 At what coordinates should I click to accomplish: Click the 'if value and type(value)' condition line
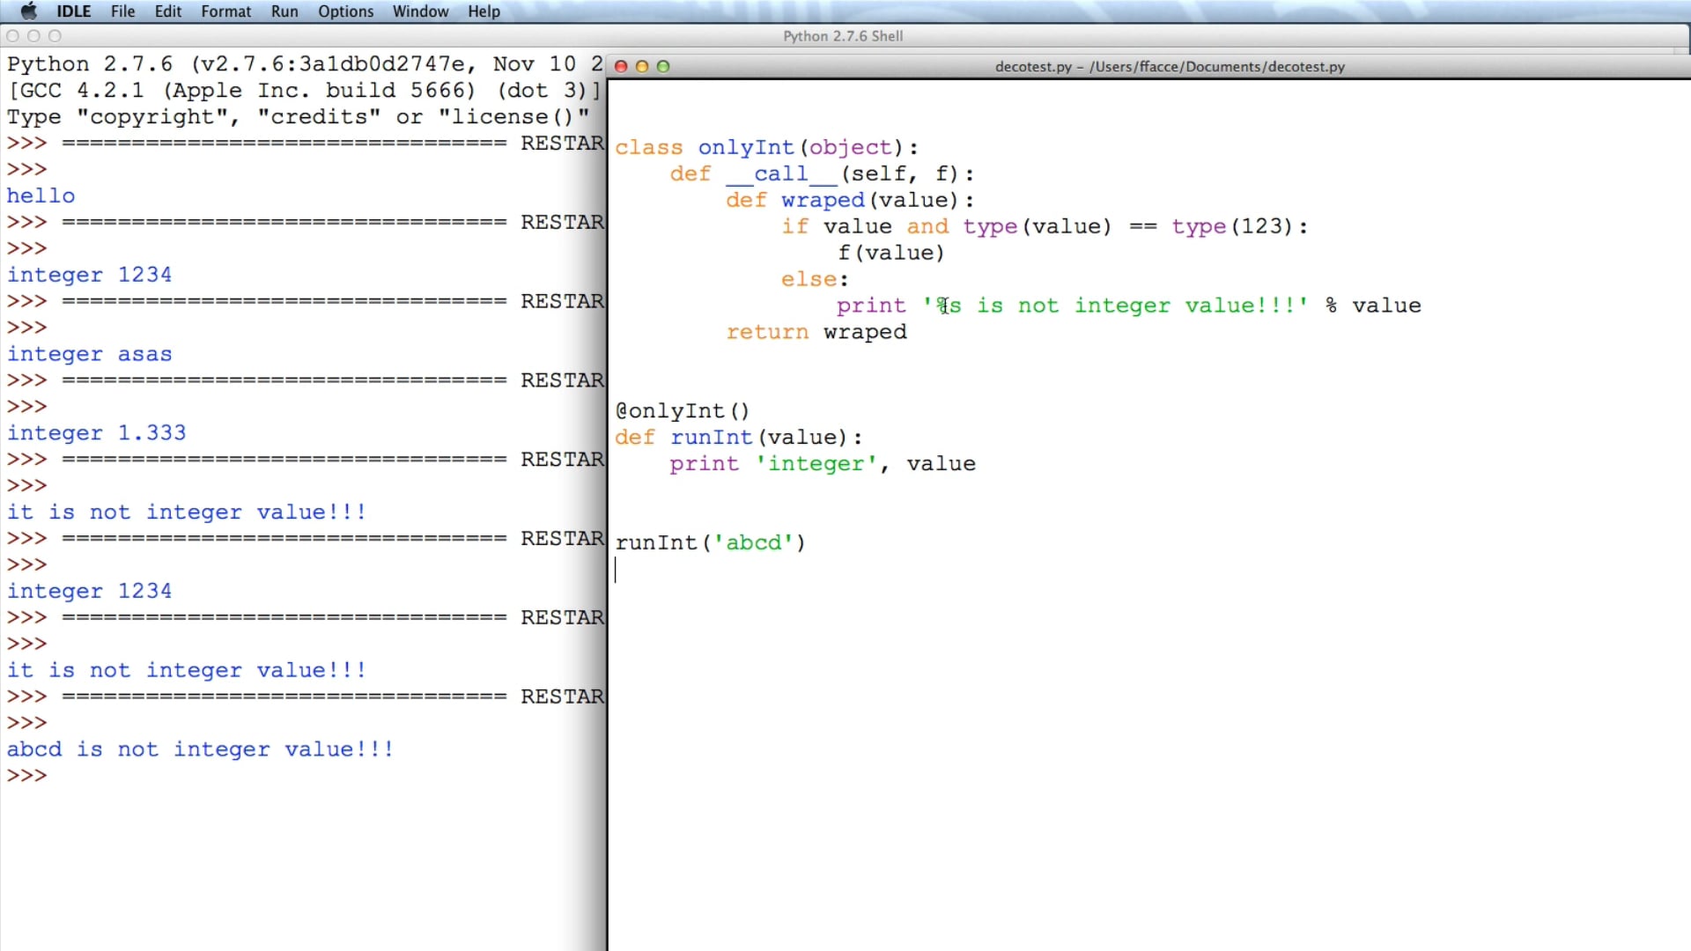(1045, 227)
